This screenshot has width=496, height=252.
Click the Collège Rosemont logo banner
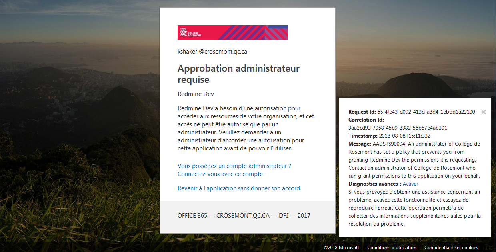click(232, 32)
